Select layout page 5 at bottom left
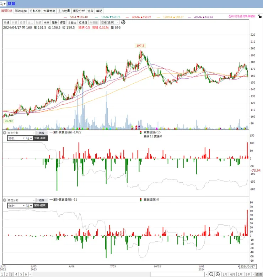The width and height of the screenshot is (263, 277). point(21,275)
